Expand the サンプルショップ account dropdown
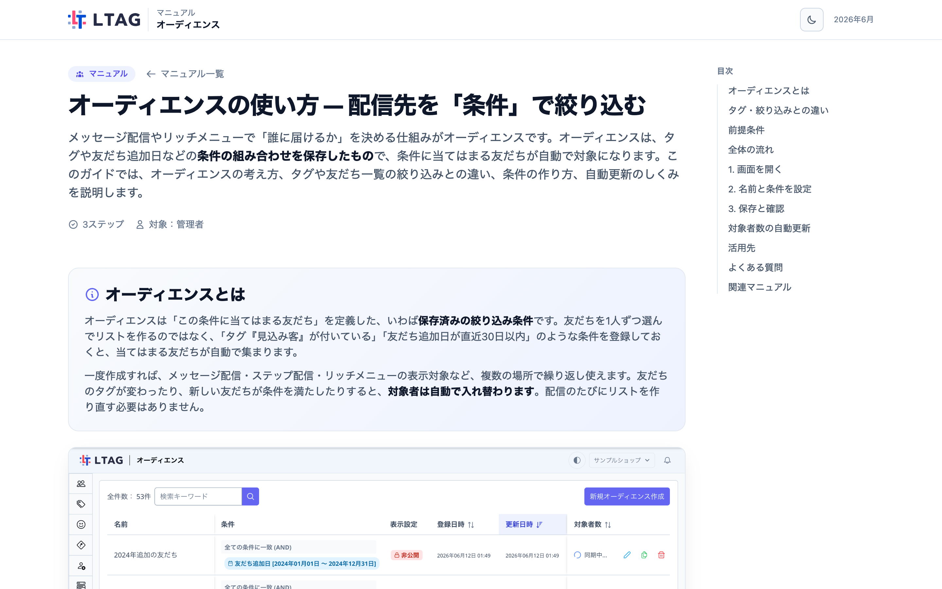942x589 pixels. pos(622,460)
